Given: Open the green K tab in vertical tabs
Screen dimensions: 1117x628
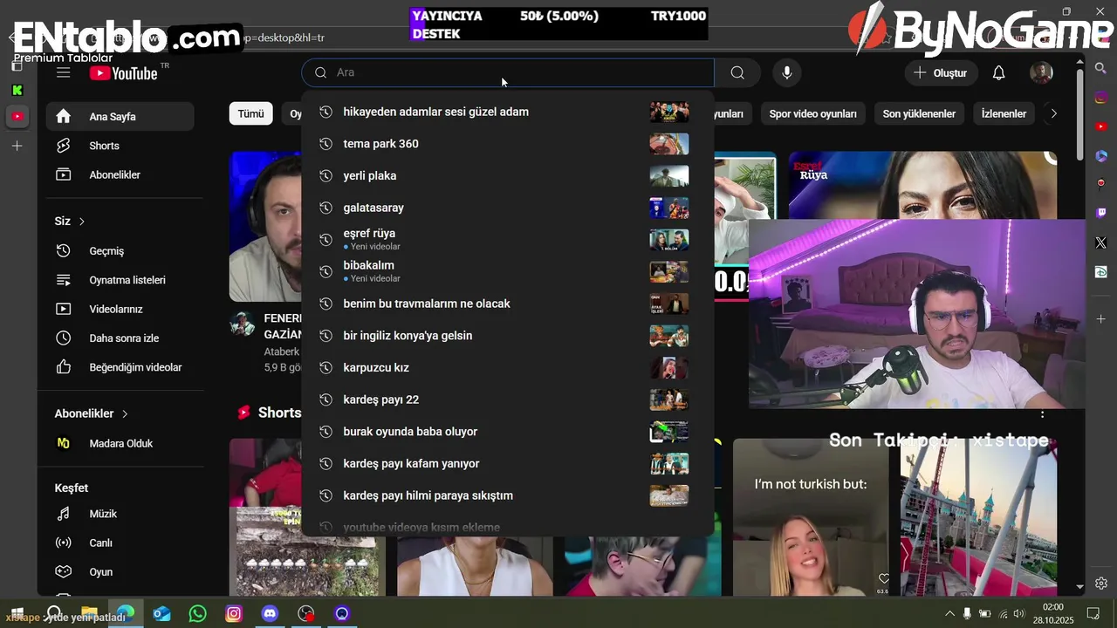Looking at the screenshot, I should (17, 90).
